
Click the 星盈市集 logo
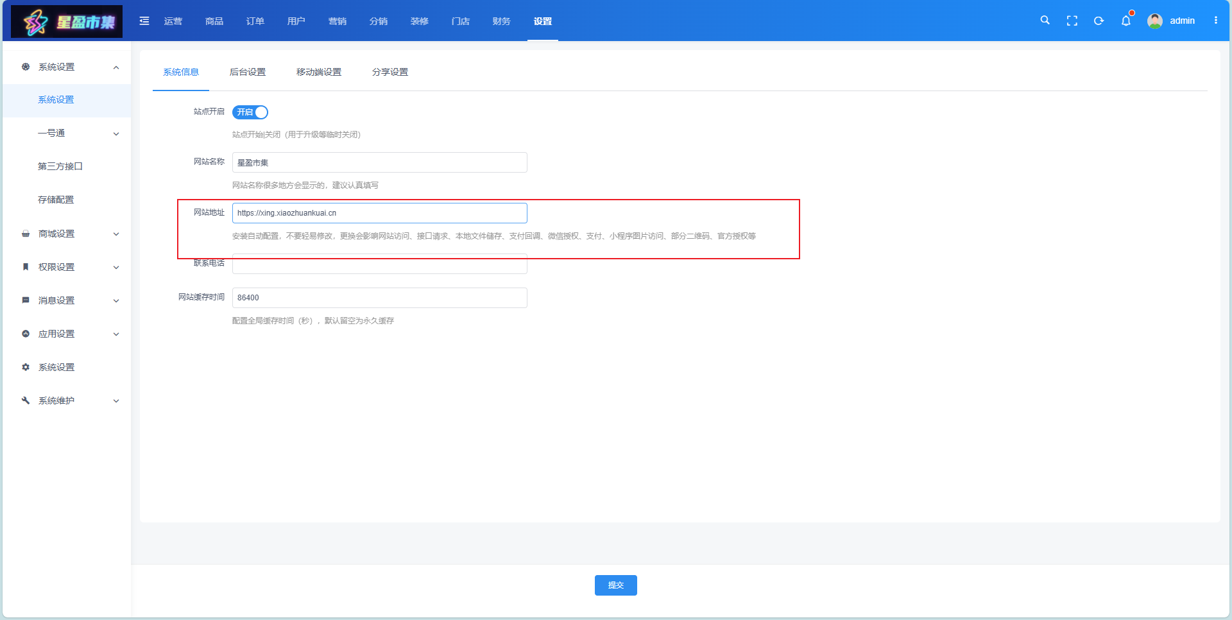coord(67,22)
